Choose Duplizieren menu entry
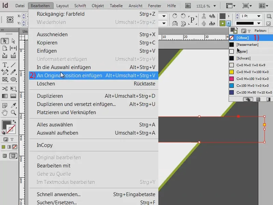 [x=94, y=96]
